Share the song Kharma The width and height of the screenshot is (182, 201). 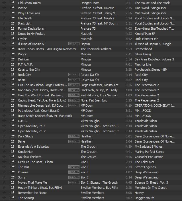coord(12,172)
